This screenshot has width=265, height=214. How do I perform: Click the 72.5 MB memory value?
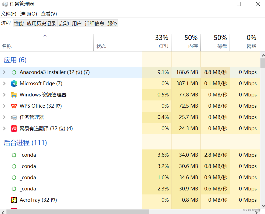pos(188,106)
